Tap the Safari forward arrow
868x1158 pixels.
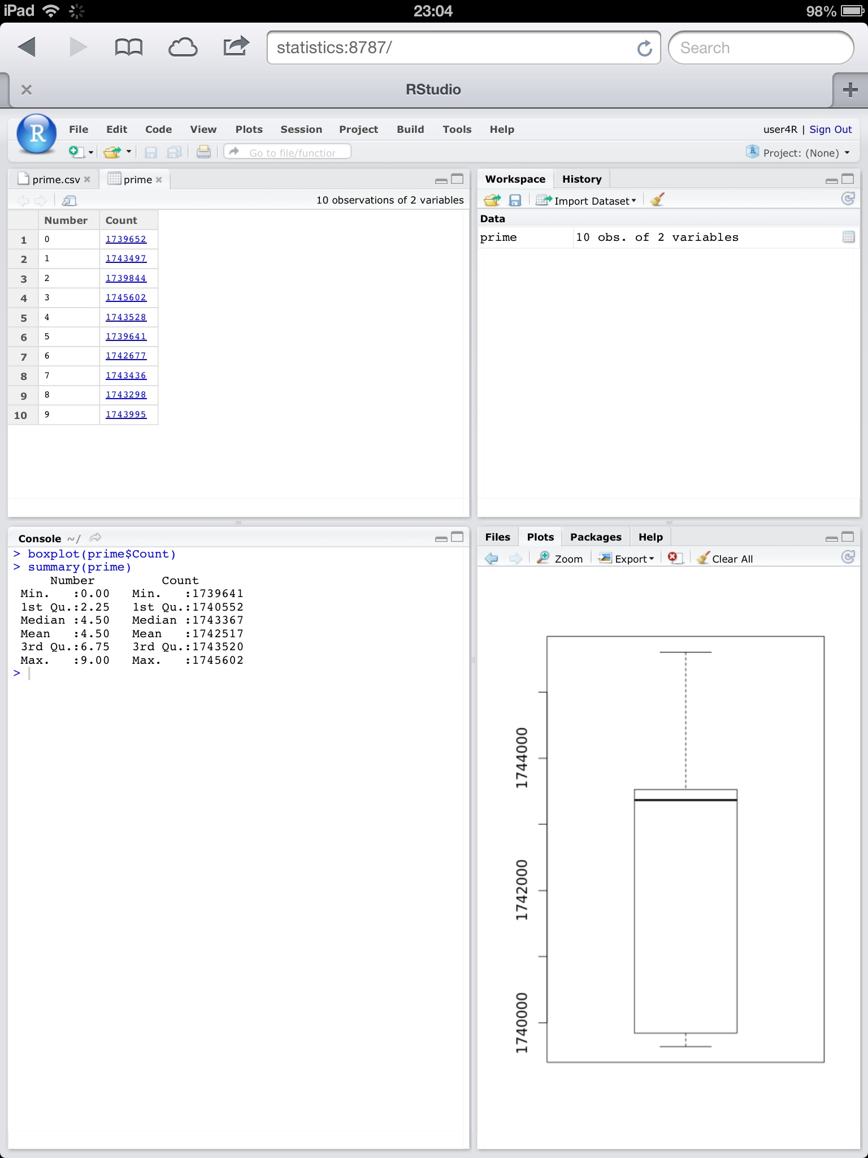[x=78, y=47]
